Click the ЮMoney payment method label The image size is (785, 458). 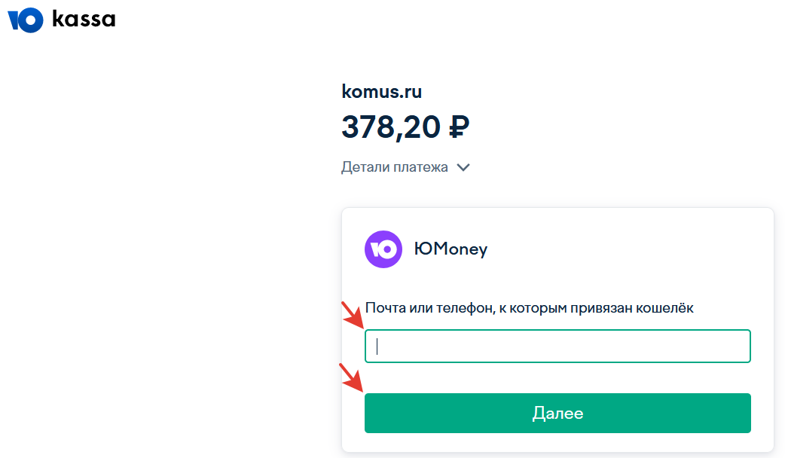(x=451, y=249)
